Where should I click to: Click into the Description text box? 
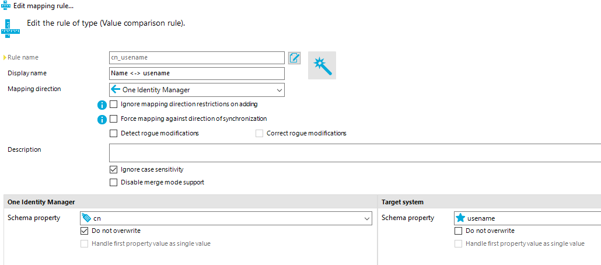pyautogui.click(x=355, y=153)
